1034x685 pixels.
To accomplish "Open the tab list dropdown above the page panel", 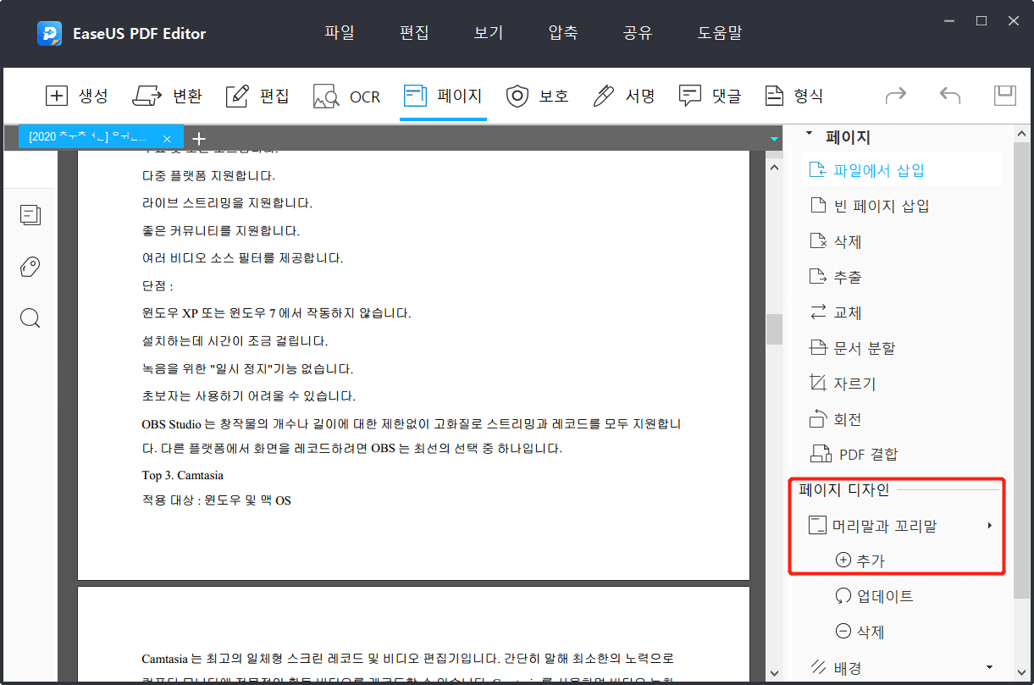I will (x=772, y=139).
